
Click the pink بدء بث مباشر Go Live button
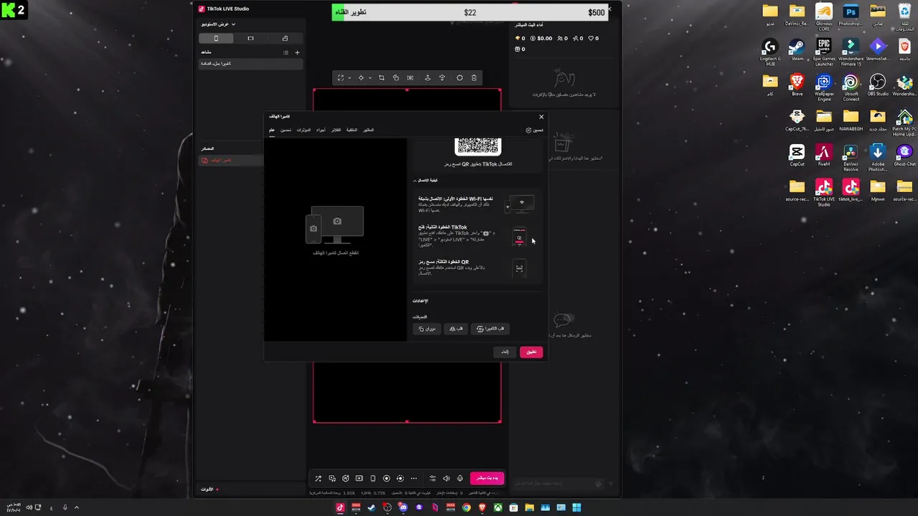[x=487, y=478]
